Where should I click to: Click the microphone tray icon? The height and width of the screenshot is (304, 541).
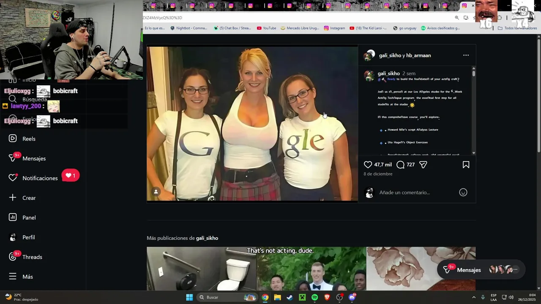(x=483, y=297)
